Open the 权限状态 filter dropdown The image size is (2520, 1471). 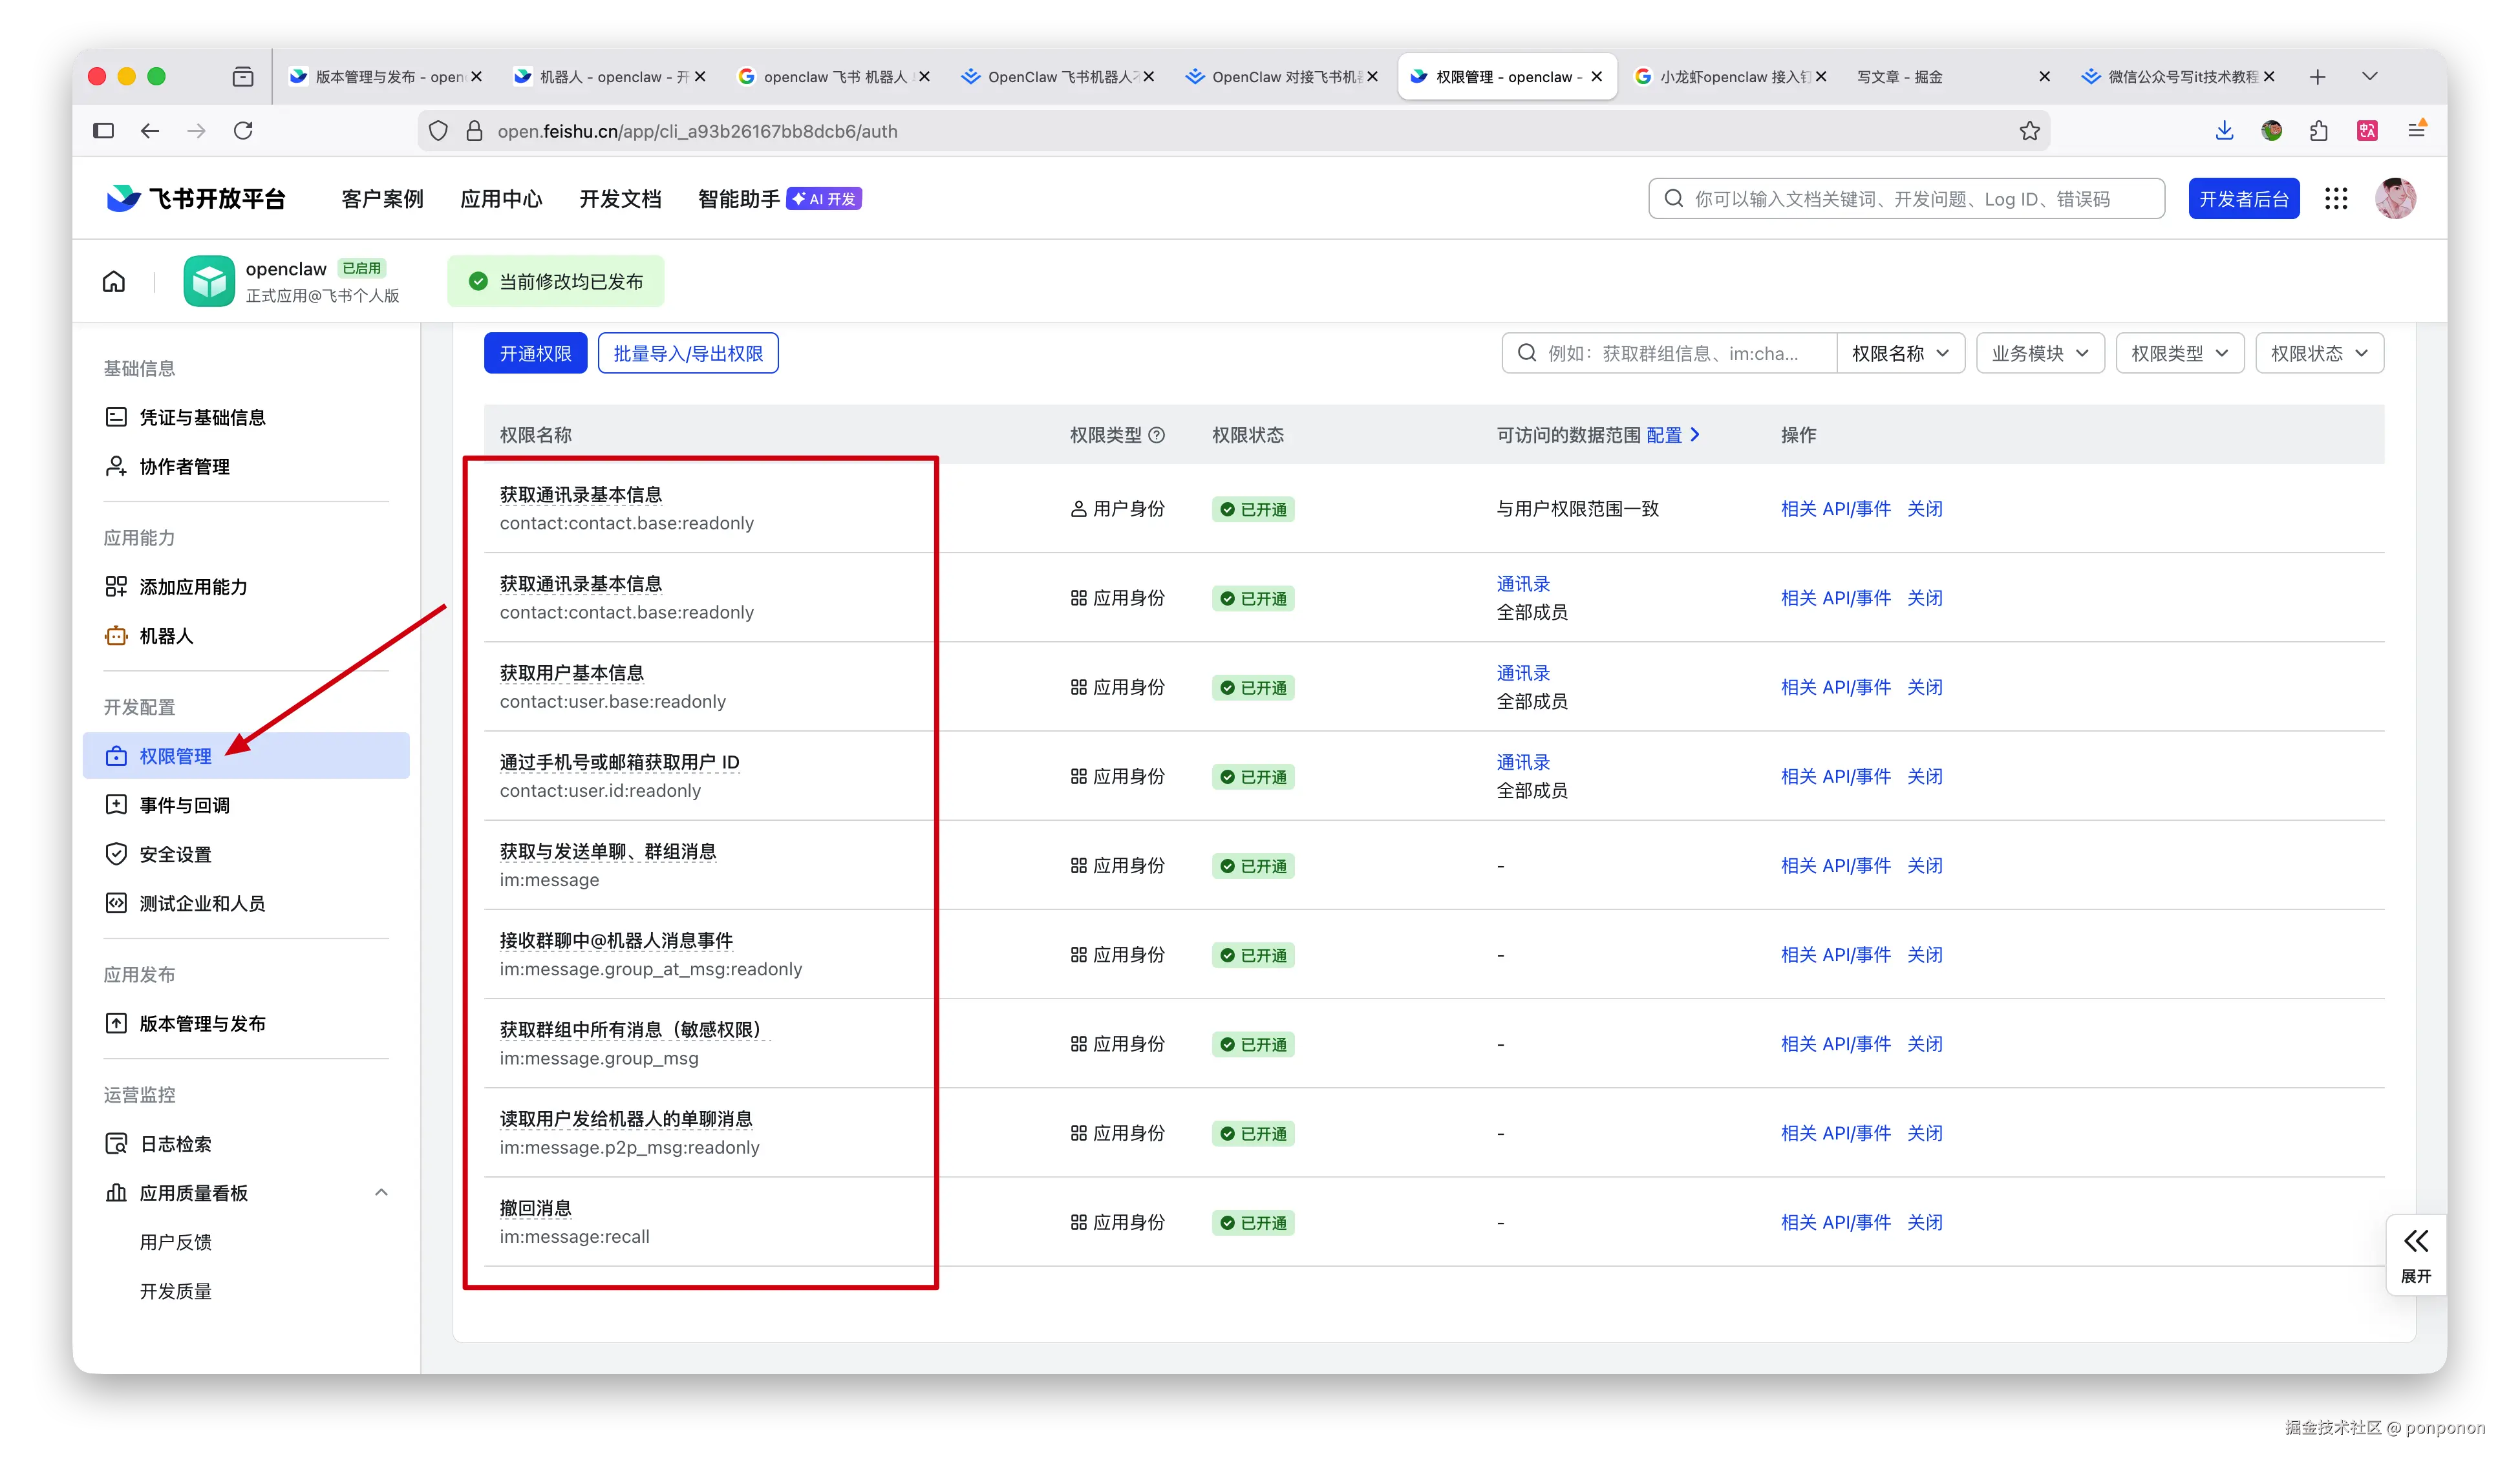(x=2319, y=353)
